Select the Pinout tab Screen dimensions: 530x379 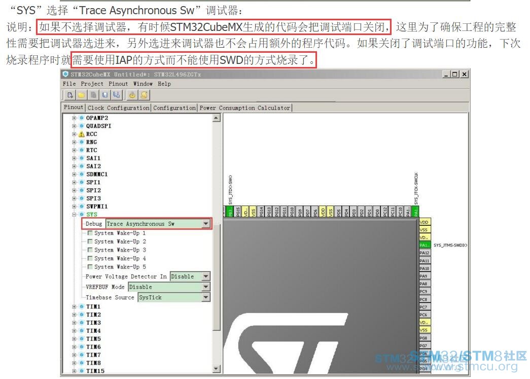pos(74,107)
